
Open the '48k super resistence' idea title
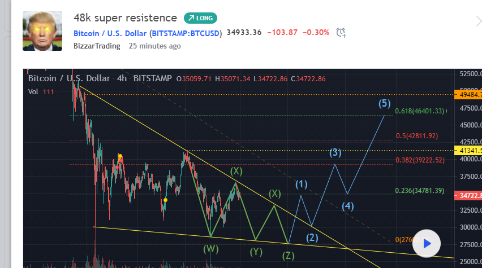(125, 18)
